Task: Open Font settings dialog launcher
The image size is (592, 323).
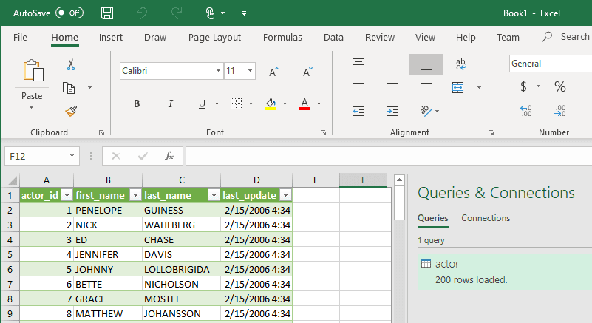Action: (x=323, y=132)
